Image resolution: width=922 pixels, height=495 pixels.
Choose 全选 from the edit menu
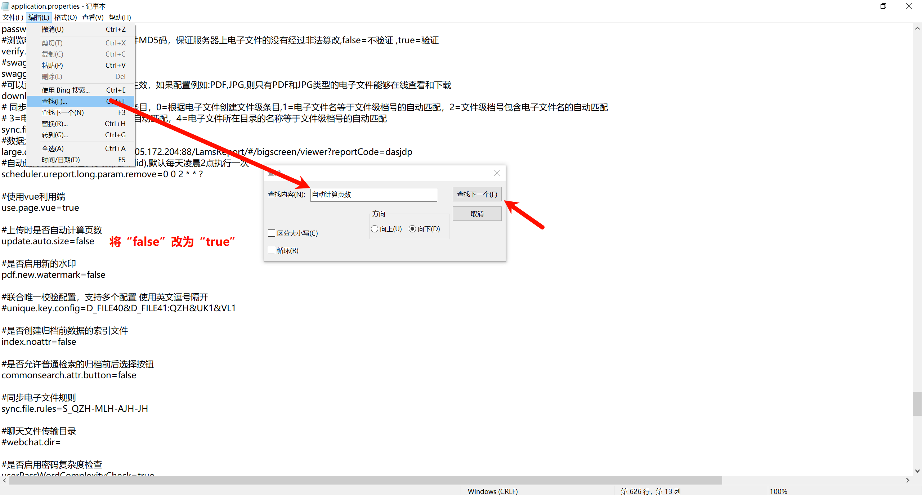click(x=53, y=148)
